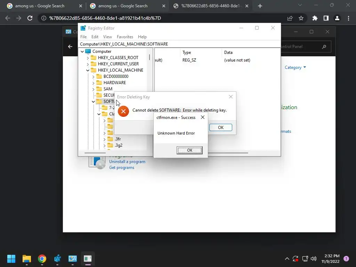Select the .3fr key
The width and height of the screenshot is (356, 267).
pos(118,139)
